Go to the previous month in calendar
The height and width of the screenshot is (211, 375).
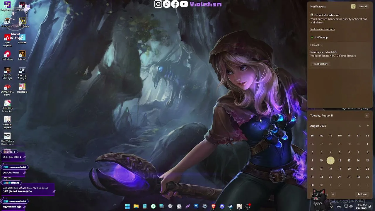coord(360,126)
